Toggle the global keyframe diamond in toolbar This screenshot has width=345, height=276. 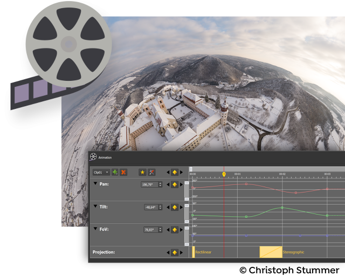coord(175,172)
